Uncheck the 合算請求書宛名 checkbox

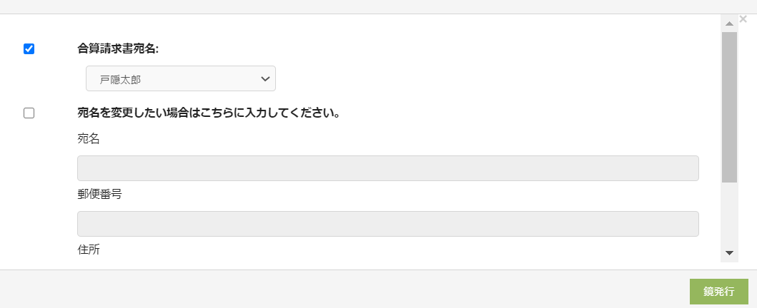point(29,49)
